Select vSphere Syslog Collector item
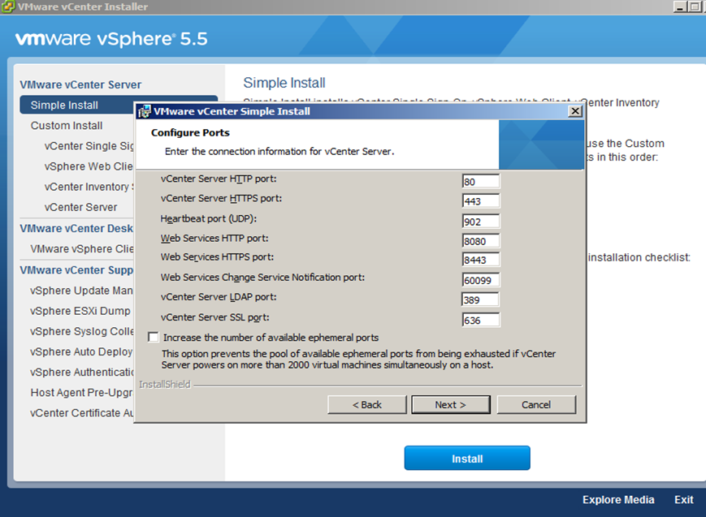The width and height of the screenshot is (706, 517). [x=82, y=331]
